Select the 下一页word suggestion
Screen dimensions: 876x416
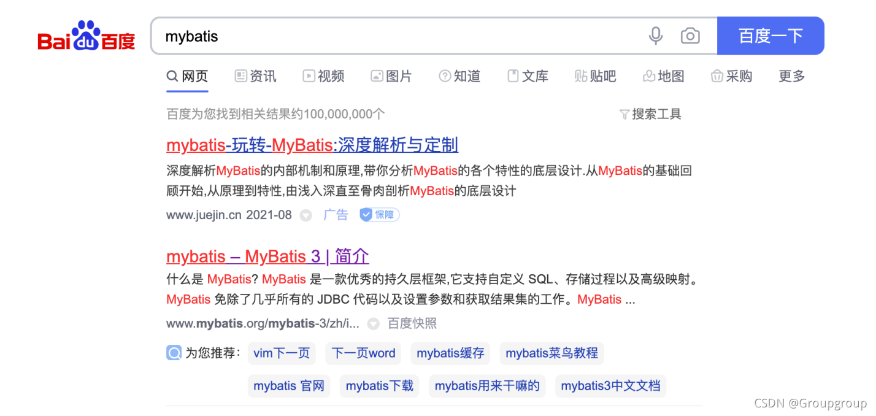coord(363,353)
